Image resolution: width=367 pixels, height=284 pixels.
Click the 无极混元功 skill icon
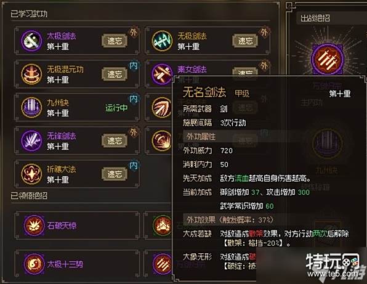pos(31,74)
